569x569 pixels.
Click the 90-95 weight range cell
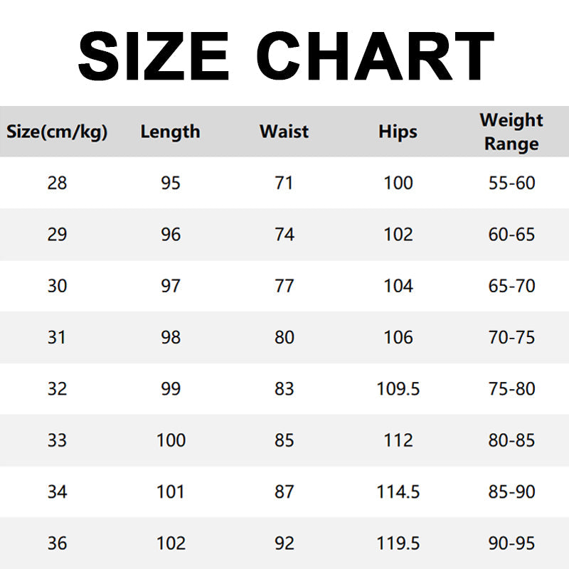point(511,543)
